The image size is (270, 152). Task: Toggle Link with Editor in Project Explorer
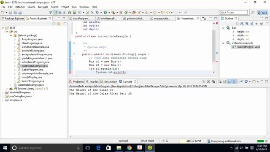[x=59, y=24]
